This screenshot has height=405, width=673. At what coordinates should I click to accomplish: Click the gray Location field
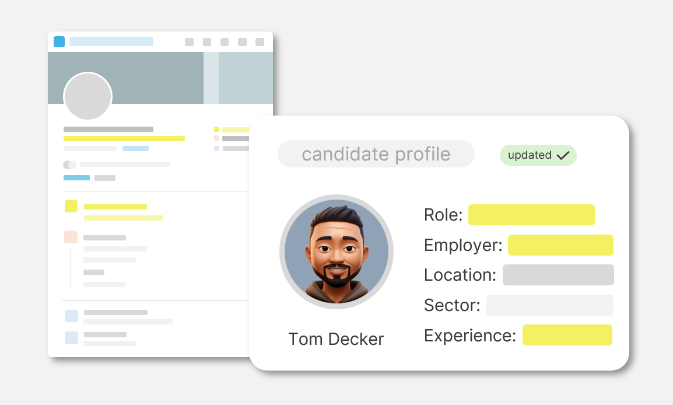[558, 275]
